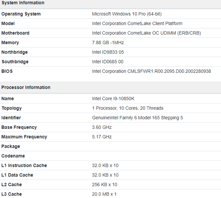The height and width of the screenshot is (198, 221).
Task: Click the 20.0 MB x 1 value
Action: point(104,194)
